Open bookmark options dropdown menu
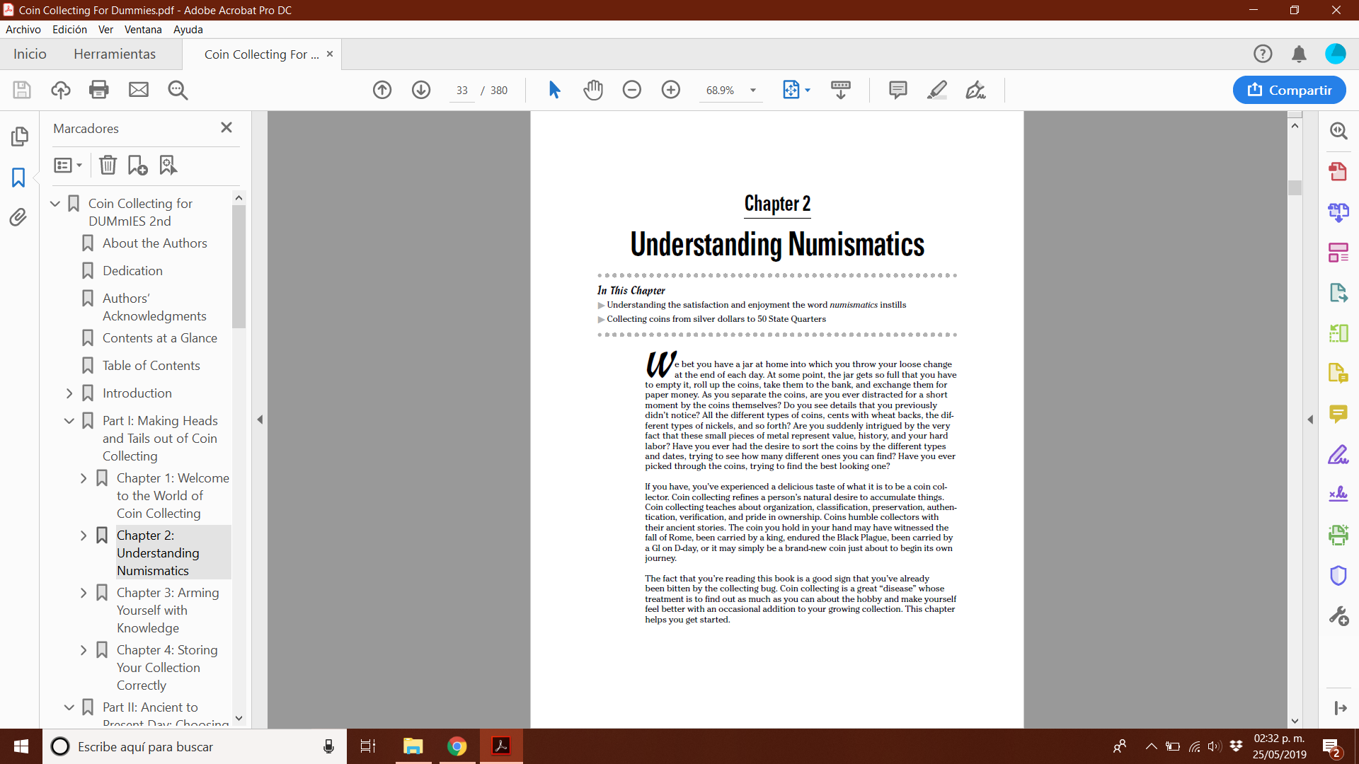This screenshot has width=1359, height=764. point(68,165)
